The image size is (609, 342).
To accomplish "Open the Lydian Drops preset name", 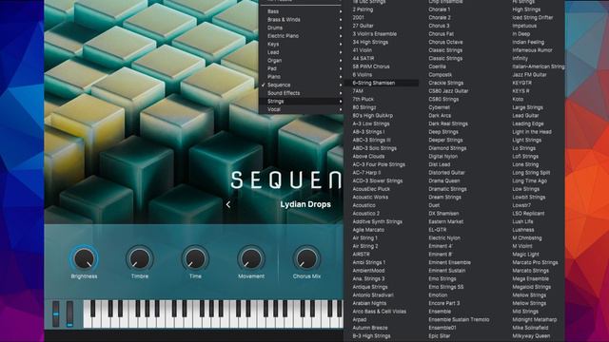I will pos(305,204).
